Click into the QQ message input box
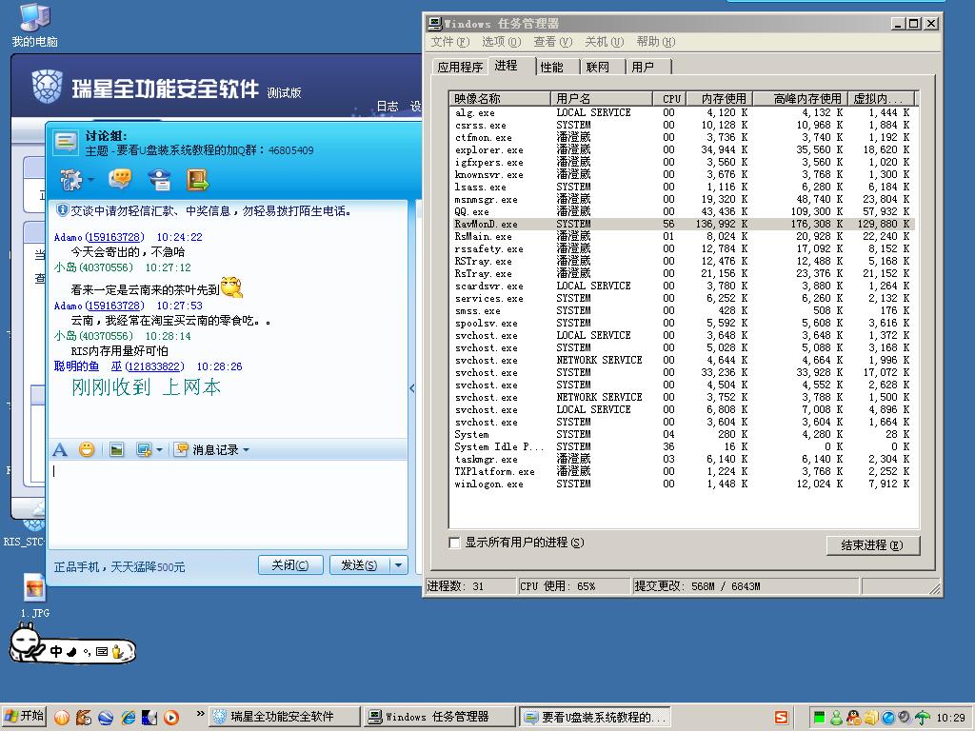This screenshot has width=975, height=731. [228, 503]
